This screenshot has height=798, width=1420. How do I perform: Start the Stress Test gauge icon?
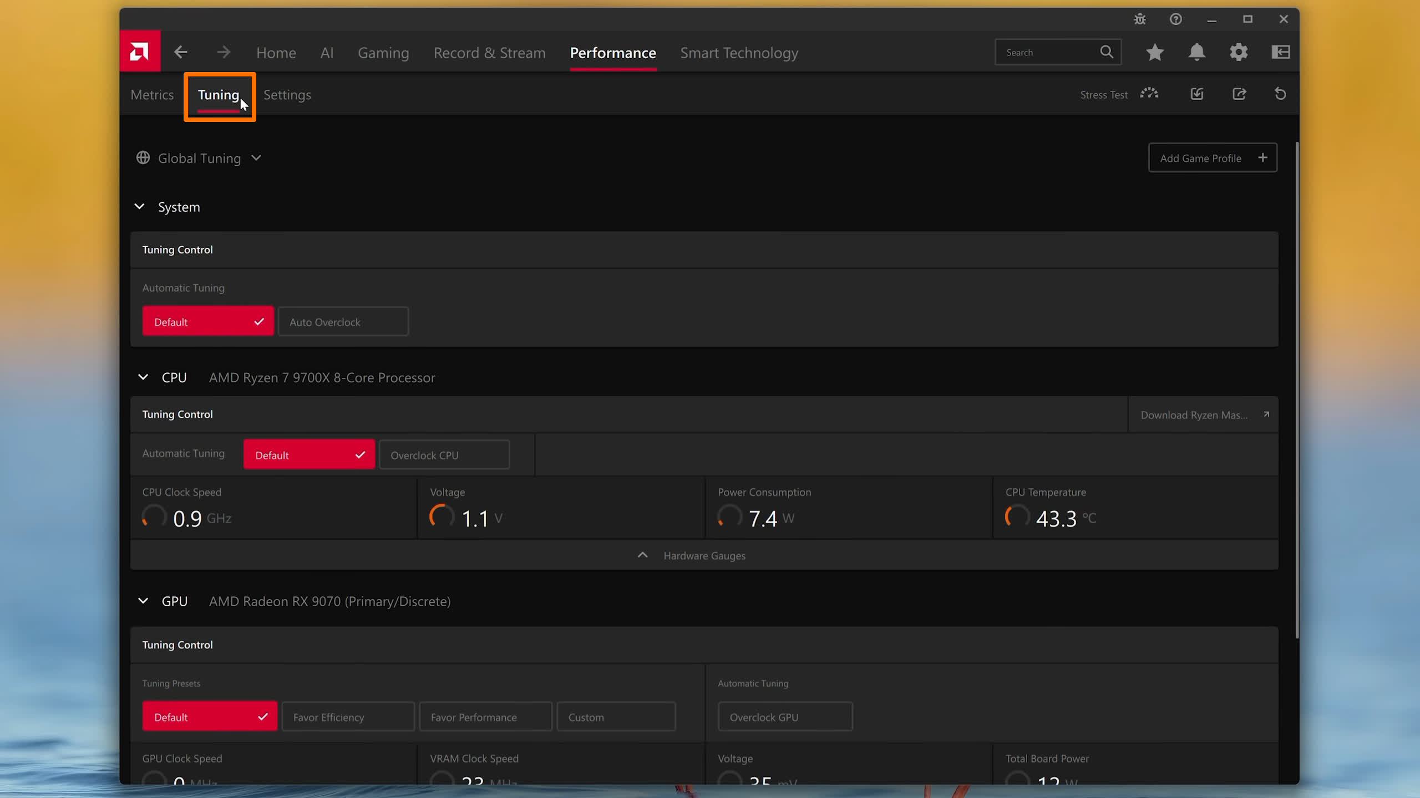(x=1149, y=94)
